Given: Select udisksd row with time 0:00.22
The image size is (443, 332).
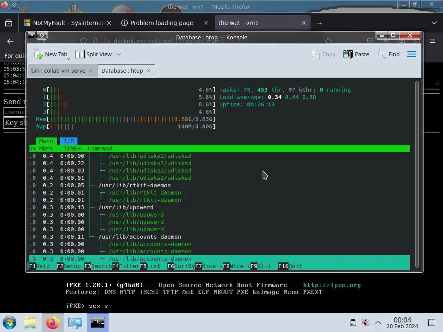Looking at the screenshot, I should (x=219, y=163).
